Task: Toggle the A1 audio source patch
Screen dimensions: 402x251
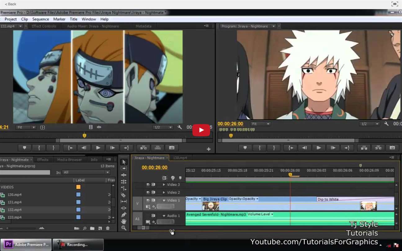Action: pyautogui.click(x=137, y=219)
